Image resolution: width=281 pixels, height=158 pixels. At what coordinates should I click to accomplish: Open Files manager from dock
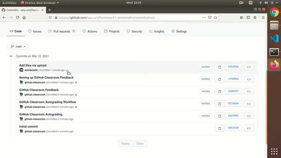274,25
